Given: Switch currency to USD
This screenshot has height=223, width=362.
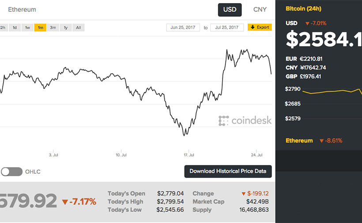Looking at the screenshot, I should tap(230, 10).
